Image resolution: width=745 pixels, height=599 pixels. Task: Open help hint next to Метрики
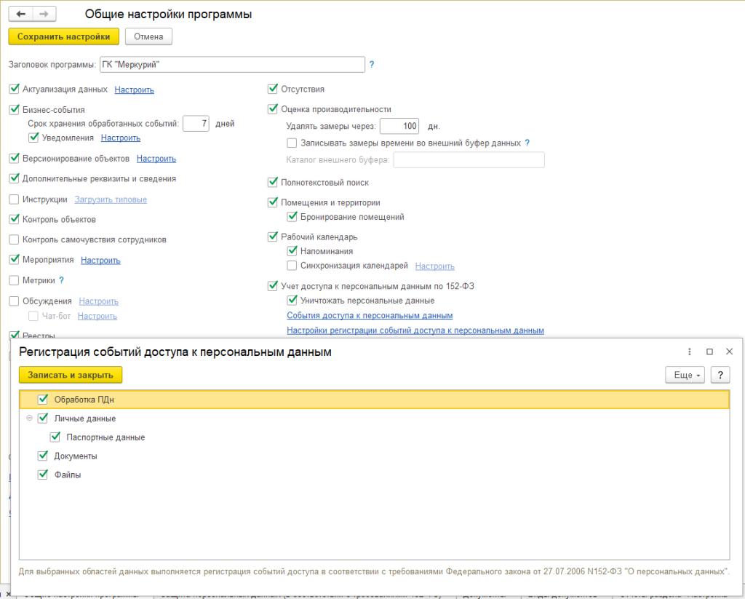pos(61,280)
